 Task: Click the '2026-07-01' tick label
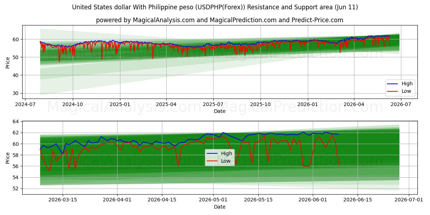click(409, 200)
